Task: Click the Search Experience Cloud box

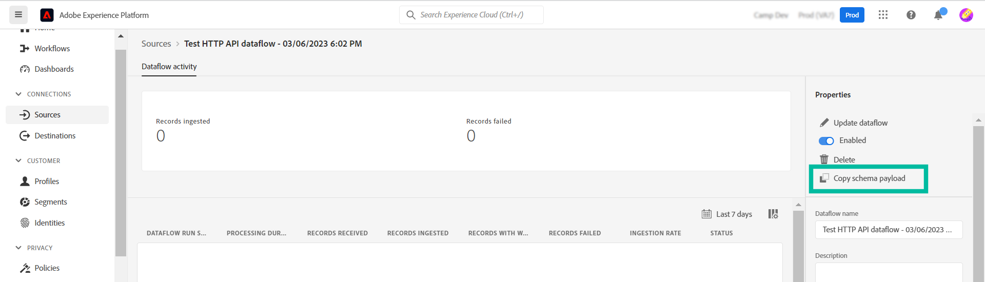Action: click(x=471, y=15)
